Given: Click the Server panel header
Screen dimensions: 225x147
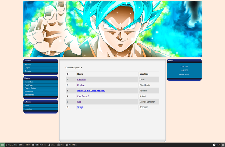Looking at the screenshot, I should click(41, 78).
